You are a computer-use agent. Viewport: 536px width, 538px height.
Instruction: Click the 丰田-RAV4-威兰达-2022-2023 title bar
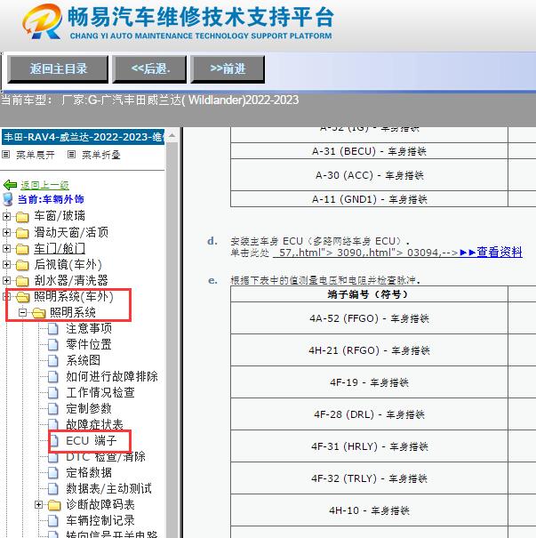click(x=83, y=137)
